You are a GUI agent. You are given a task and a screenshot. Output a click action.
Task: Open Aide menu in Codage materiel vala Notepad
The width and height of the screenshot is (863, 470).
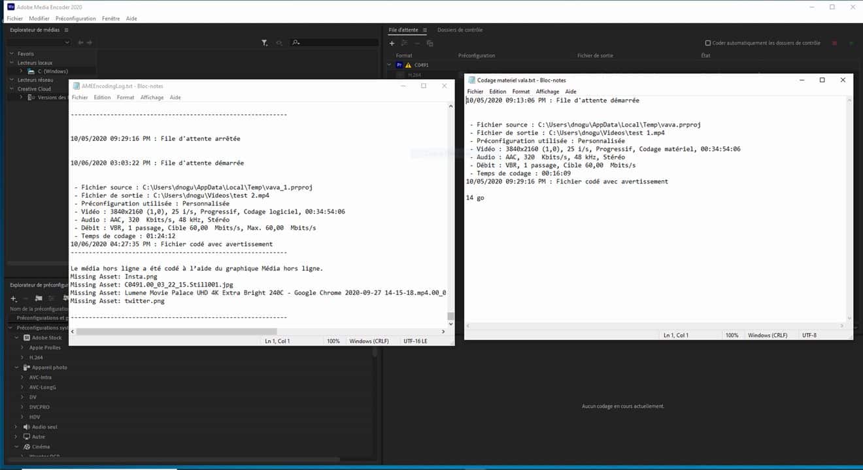coord(571,91)
